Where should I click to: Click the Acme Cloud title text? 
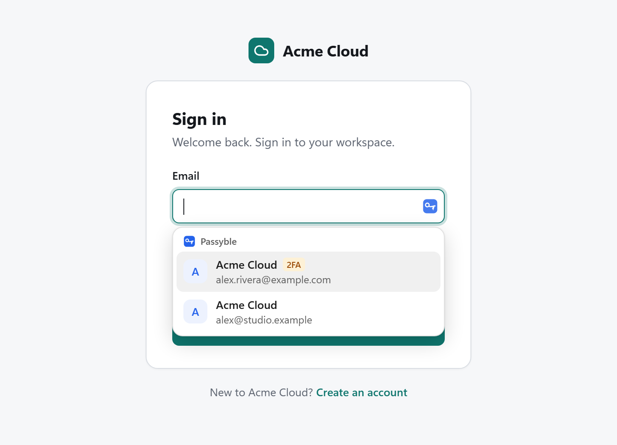click(326, 51)
